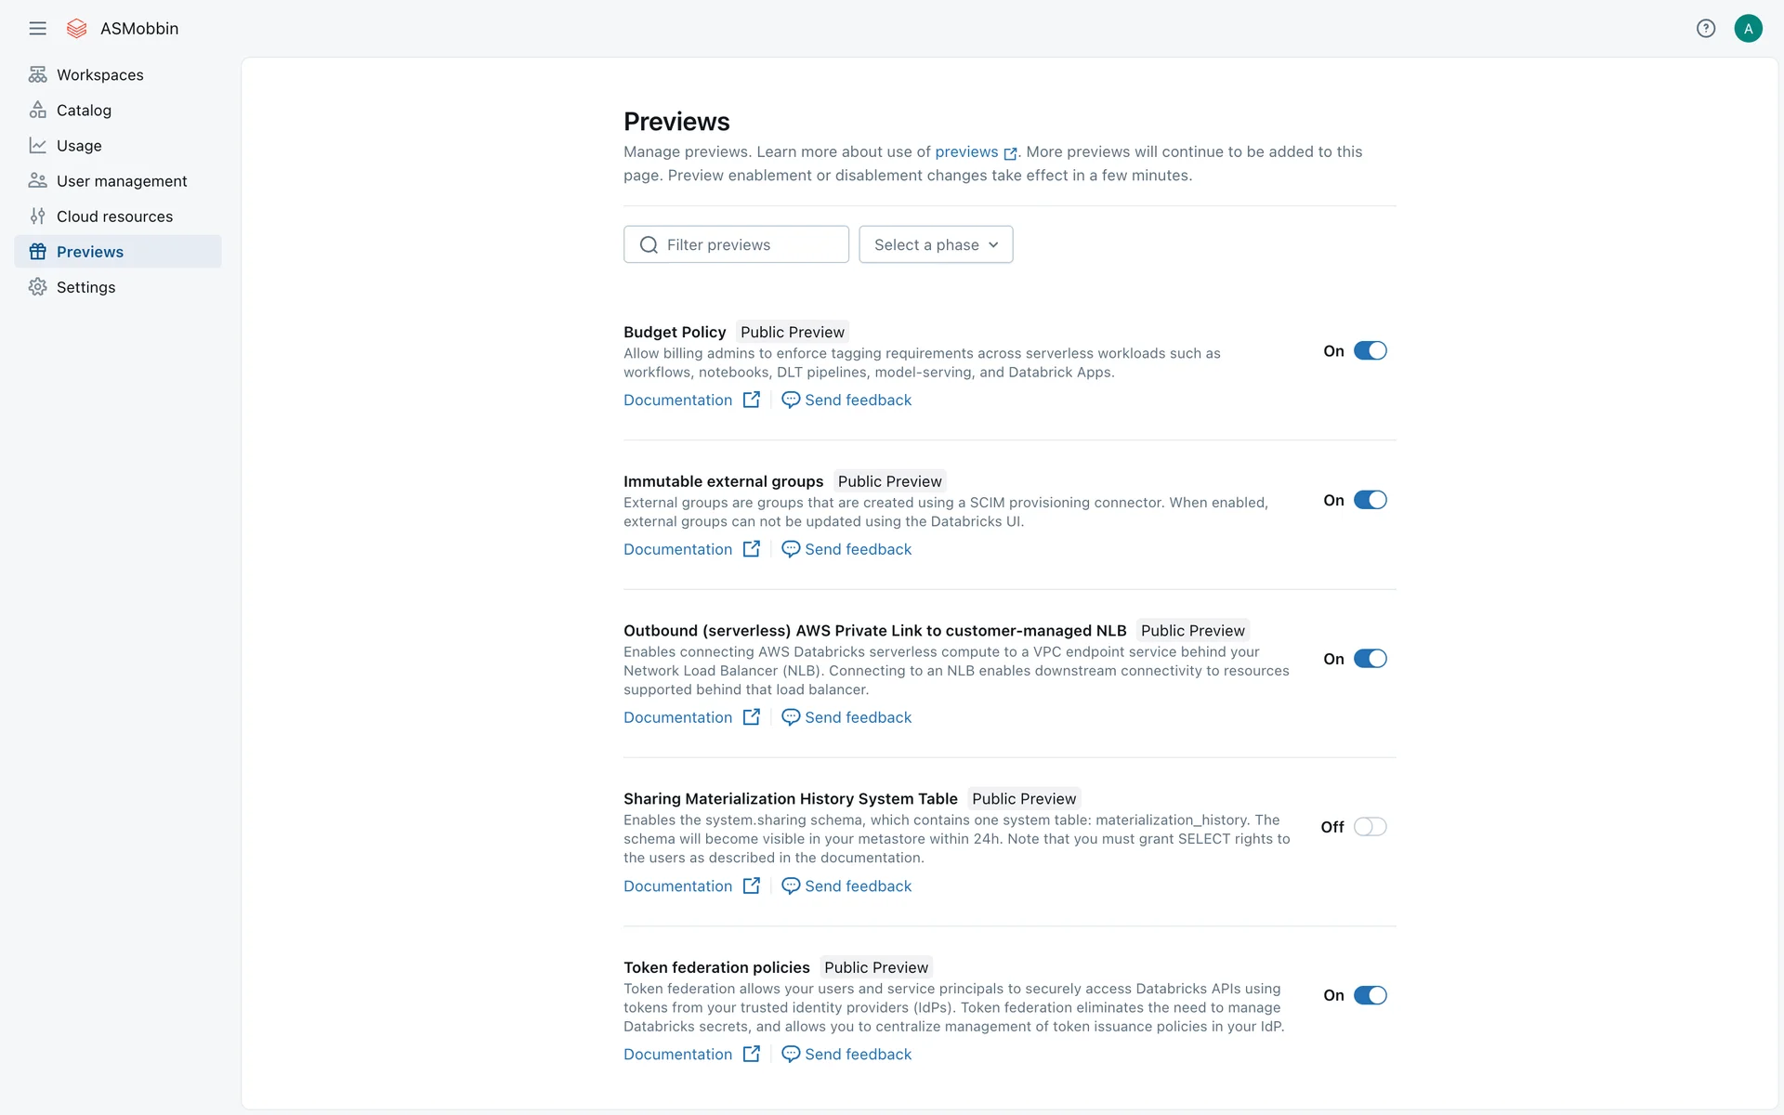The image size is (1784, 1115).
Task: Enable Sharing Materialization History System Table toggle
Action: pos(1370,827)
